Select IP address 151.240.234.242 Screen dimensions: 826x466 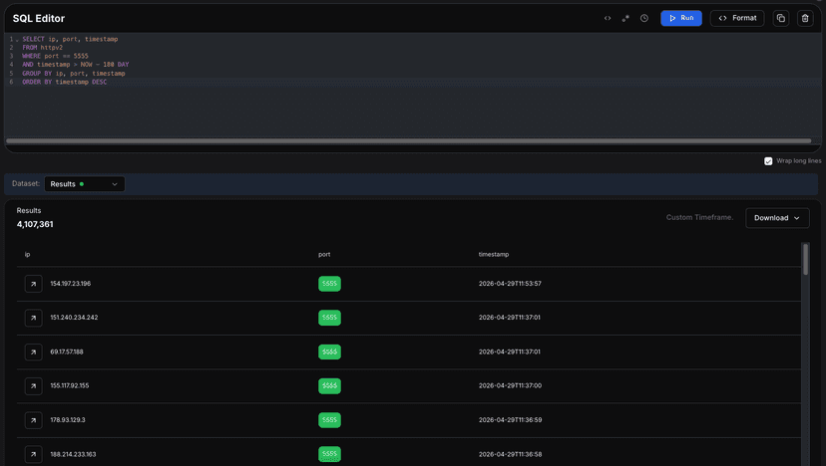pyautogui.click(x=74, y=318)
